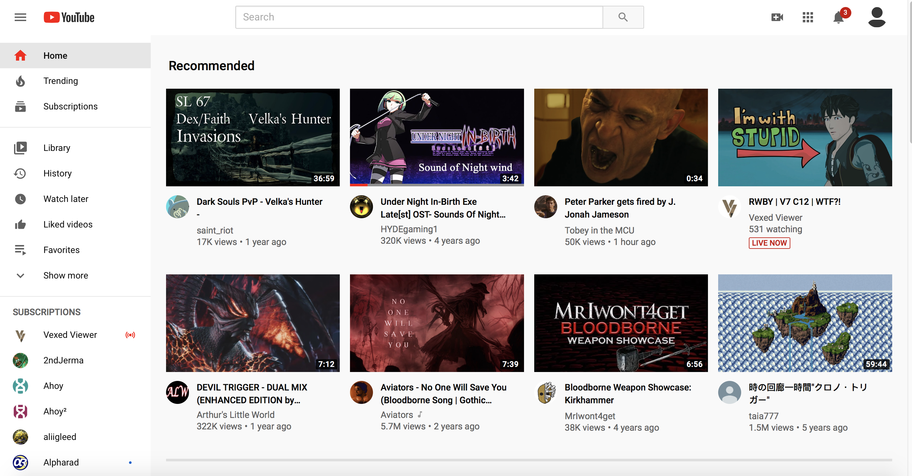Screen dimensions: 912x476
Task: Open Liked videos in the sidebar
Action: [75, 224]
